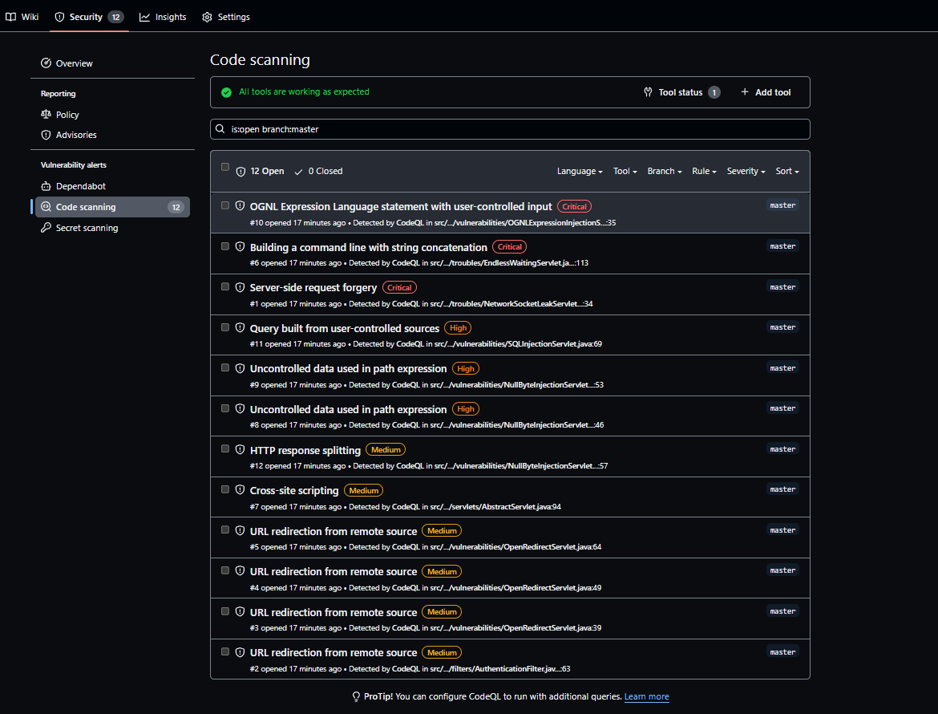
Task: Open Code scanning in the sidebar
Action: [86, 207]
